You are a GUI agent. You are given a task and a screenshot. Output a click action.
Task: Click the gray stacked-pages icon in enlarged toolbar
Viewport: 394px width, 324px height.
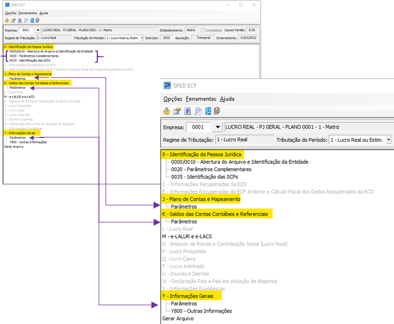(217, 111)
